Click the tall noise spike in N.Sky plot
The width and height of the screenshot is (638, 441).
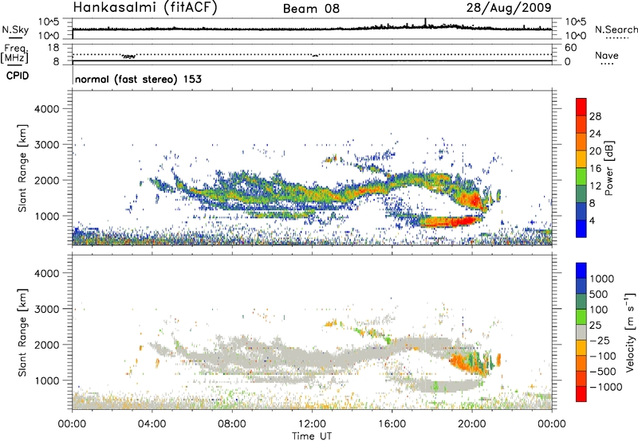point(425,23)
